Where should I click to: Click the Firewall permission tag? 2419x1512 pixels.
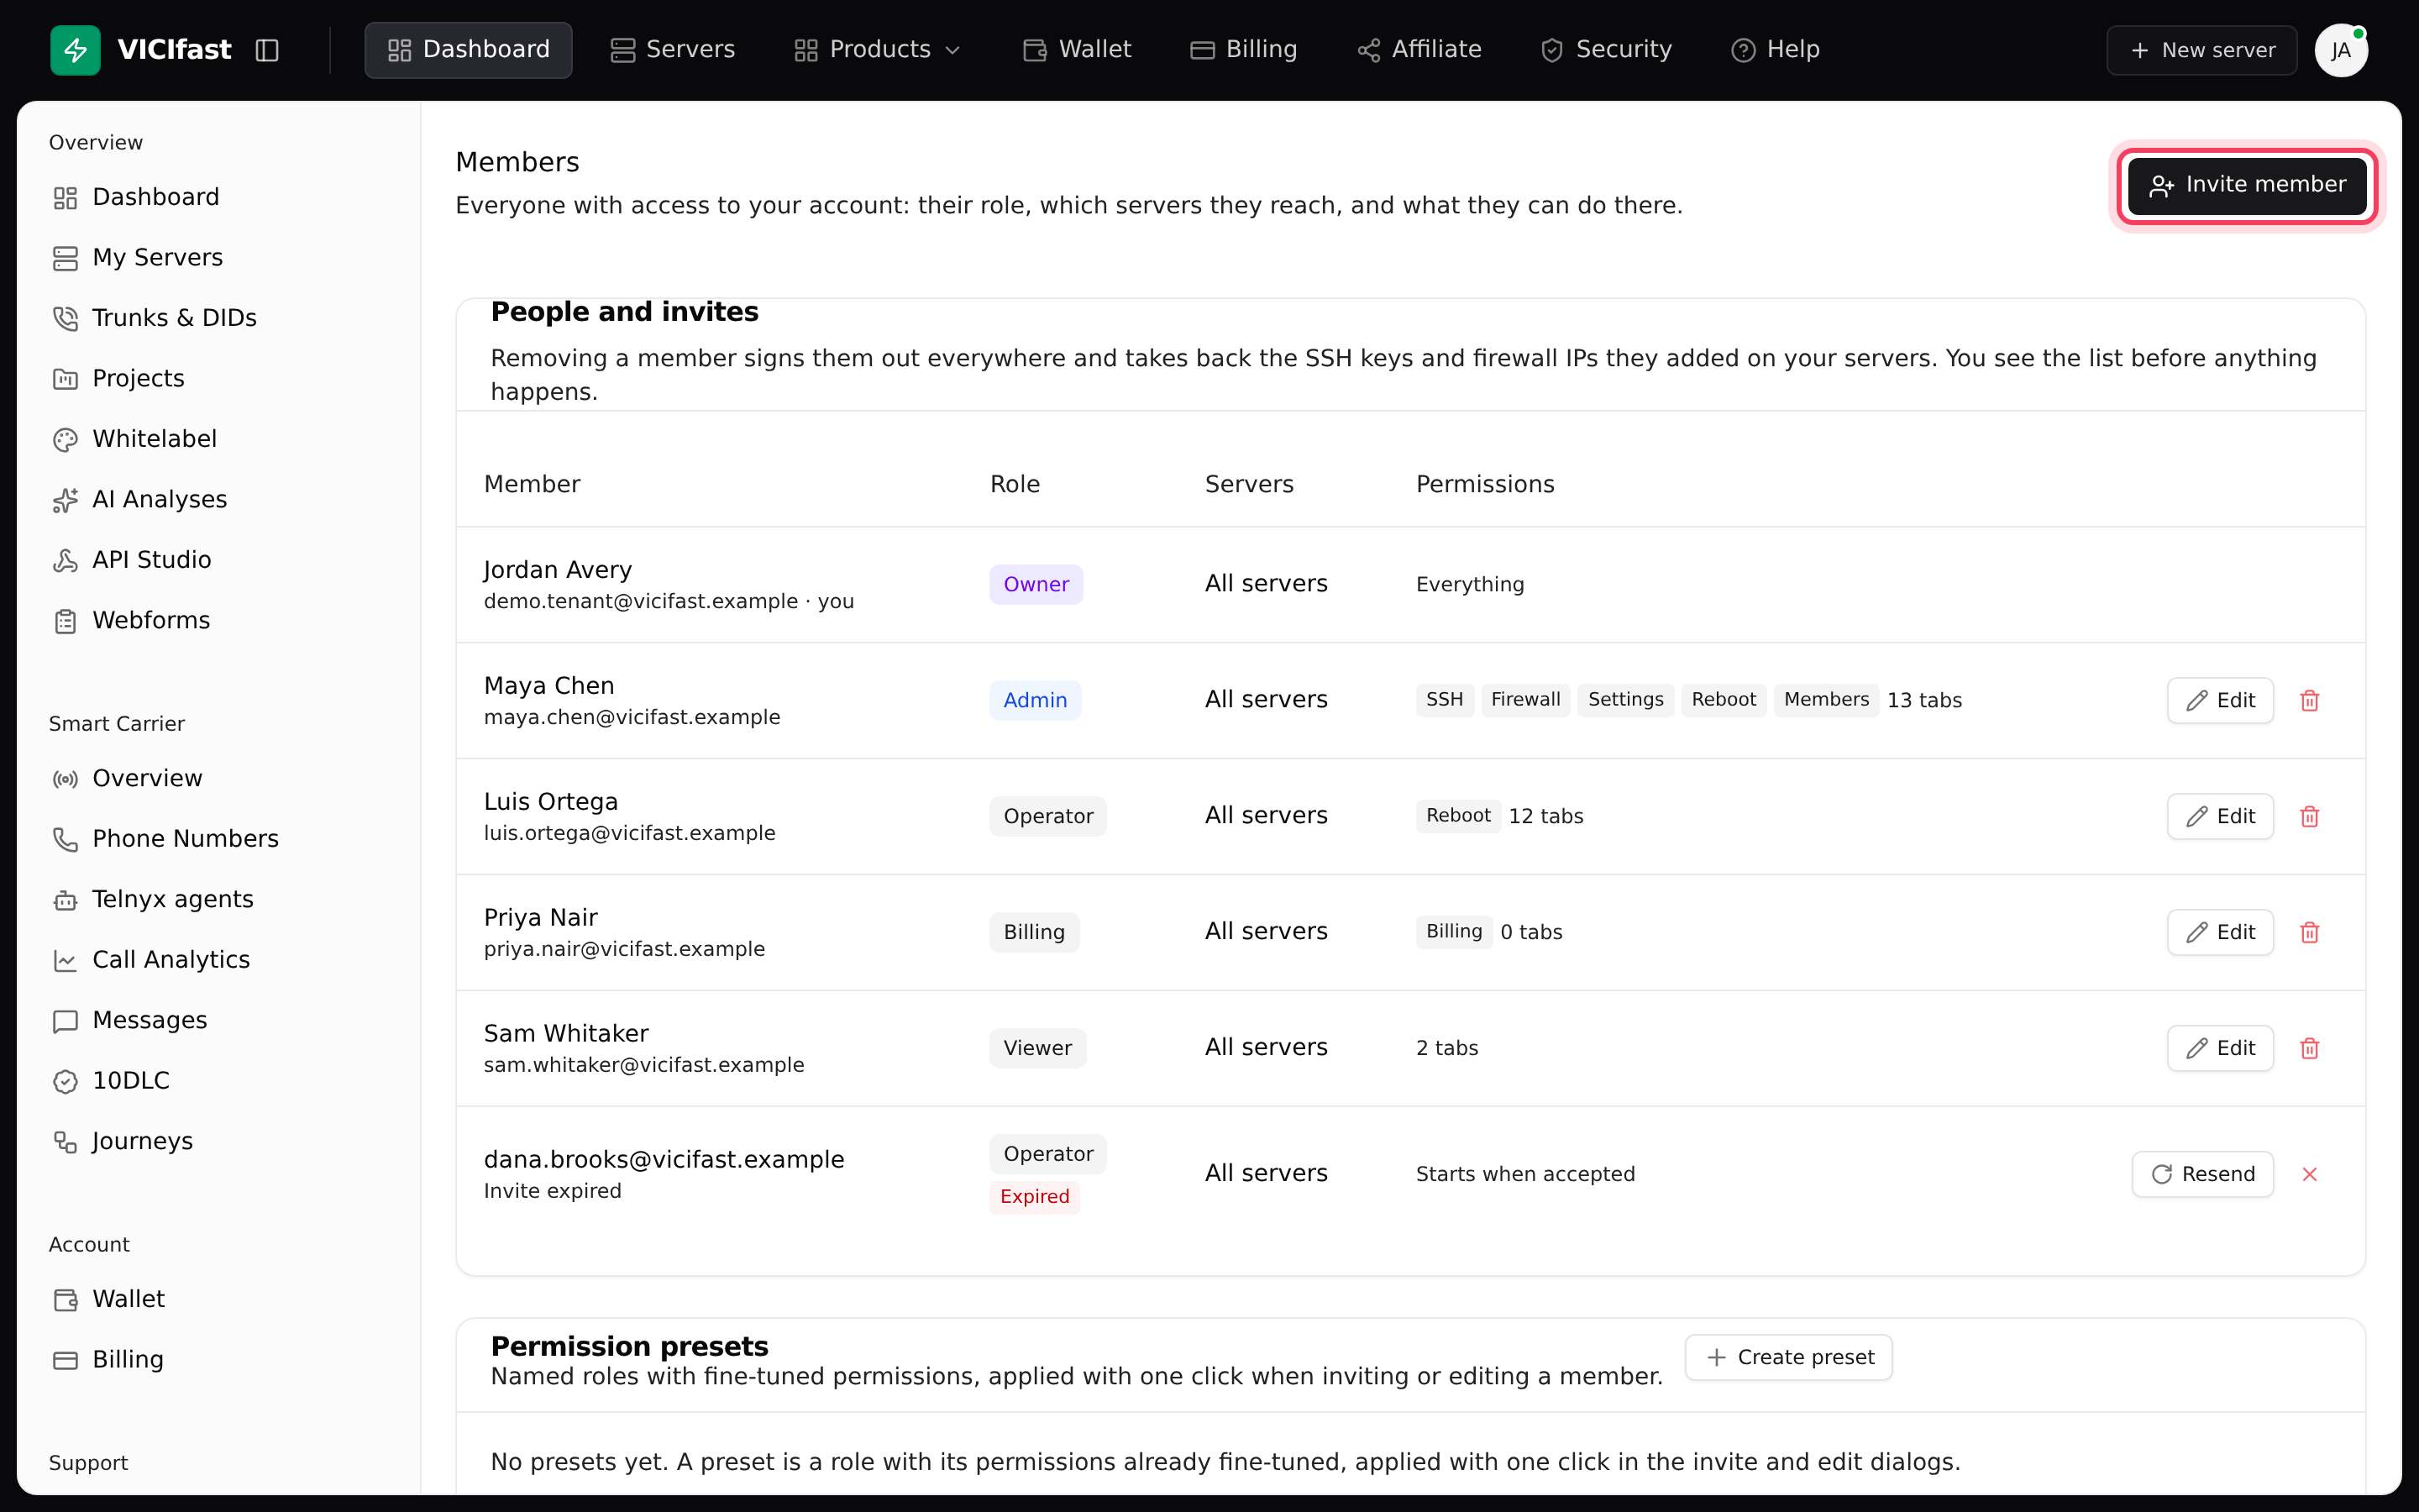[x=1525, y=699]
